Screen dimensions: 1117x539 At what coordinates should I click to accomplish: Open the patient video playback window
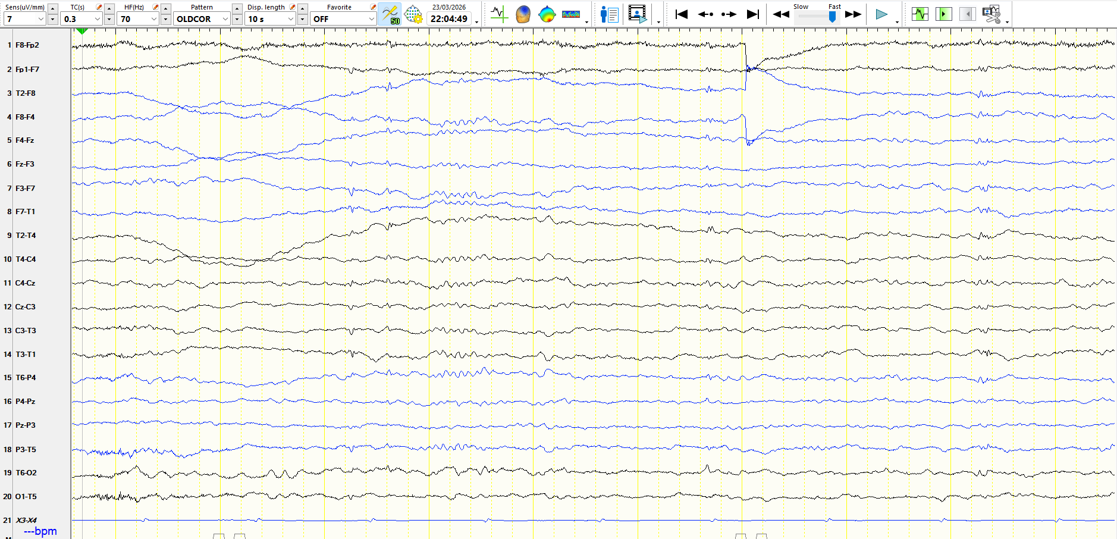(x=637, y=14)
